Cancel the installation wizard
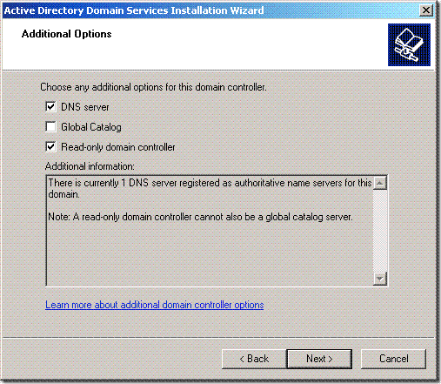Viewport: 441px width, 384px height. click(393, 359)
